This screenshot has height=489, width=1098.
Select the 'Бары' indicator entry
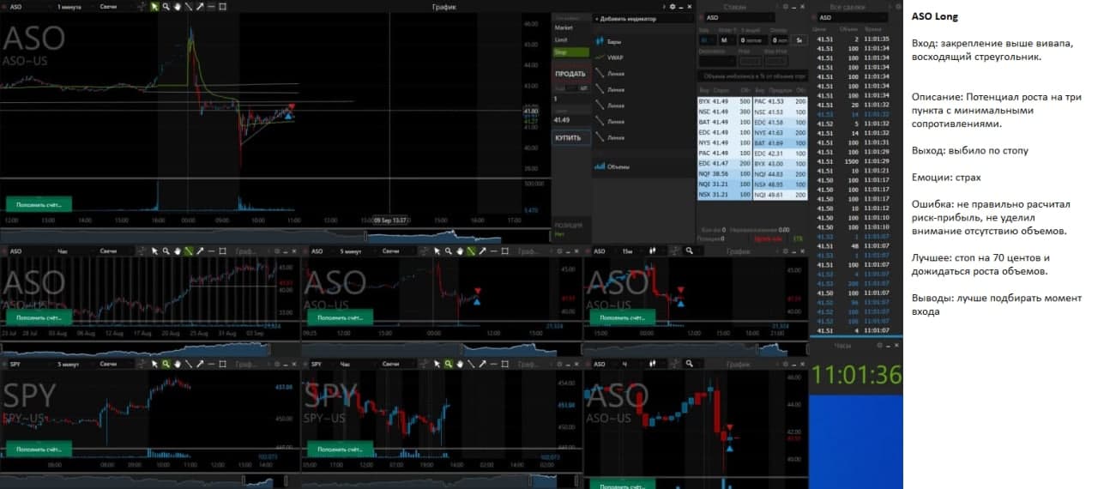[x=613, y=41]
